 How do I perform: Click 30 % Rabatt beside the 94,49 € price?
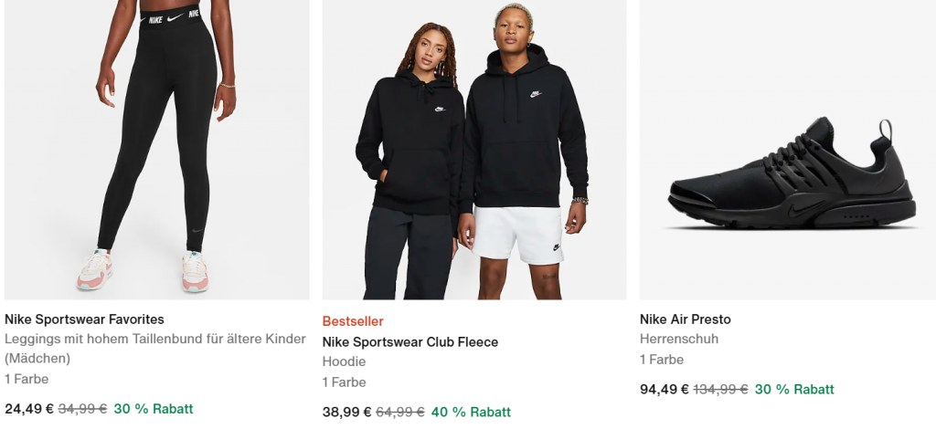click(x=794, y=389)
